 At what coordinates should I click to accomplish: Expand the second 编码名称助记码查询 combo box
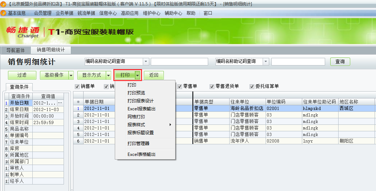click(x=266, y=61)
